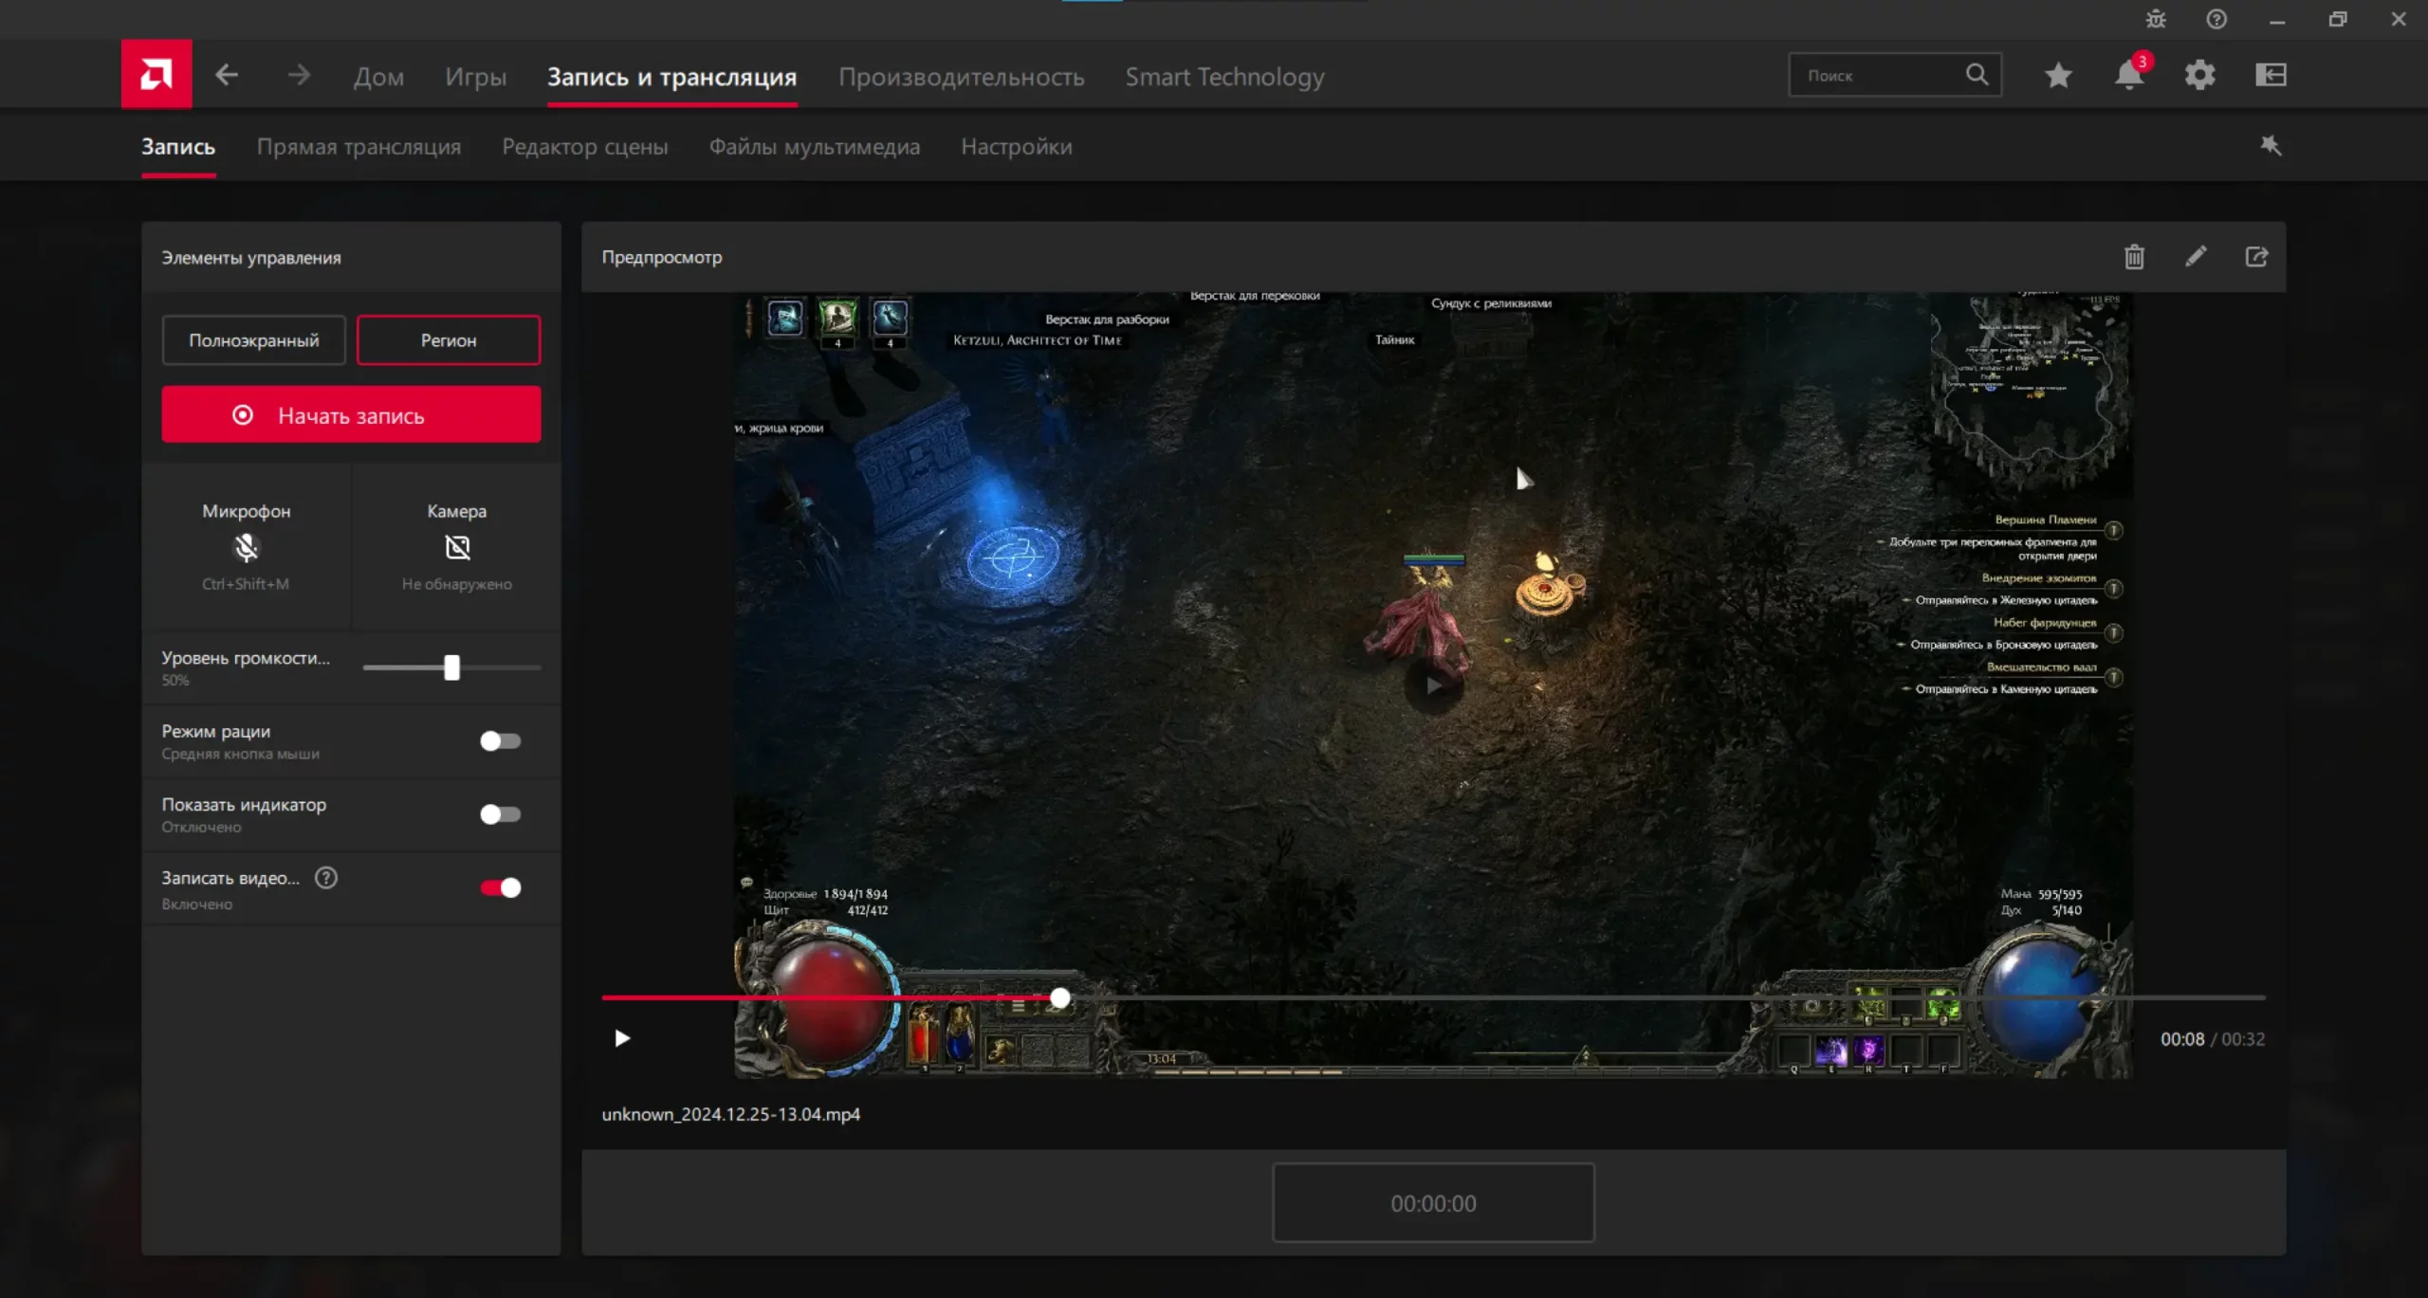
Task: Select Полноэкранный recording mode
Action: pos(253,340)
